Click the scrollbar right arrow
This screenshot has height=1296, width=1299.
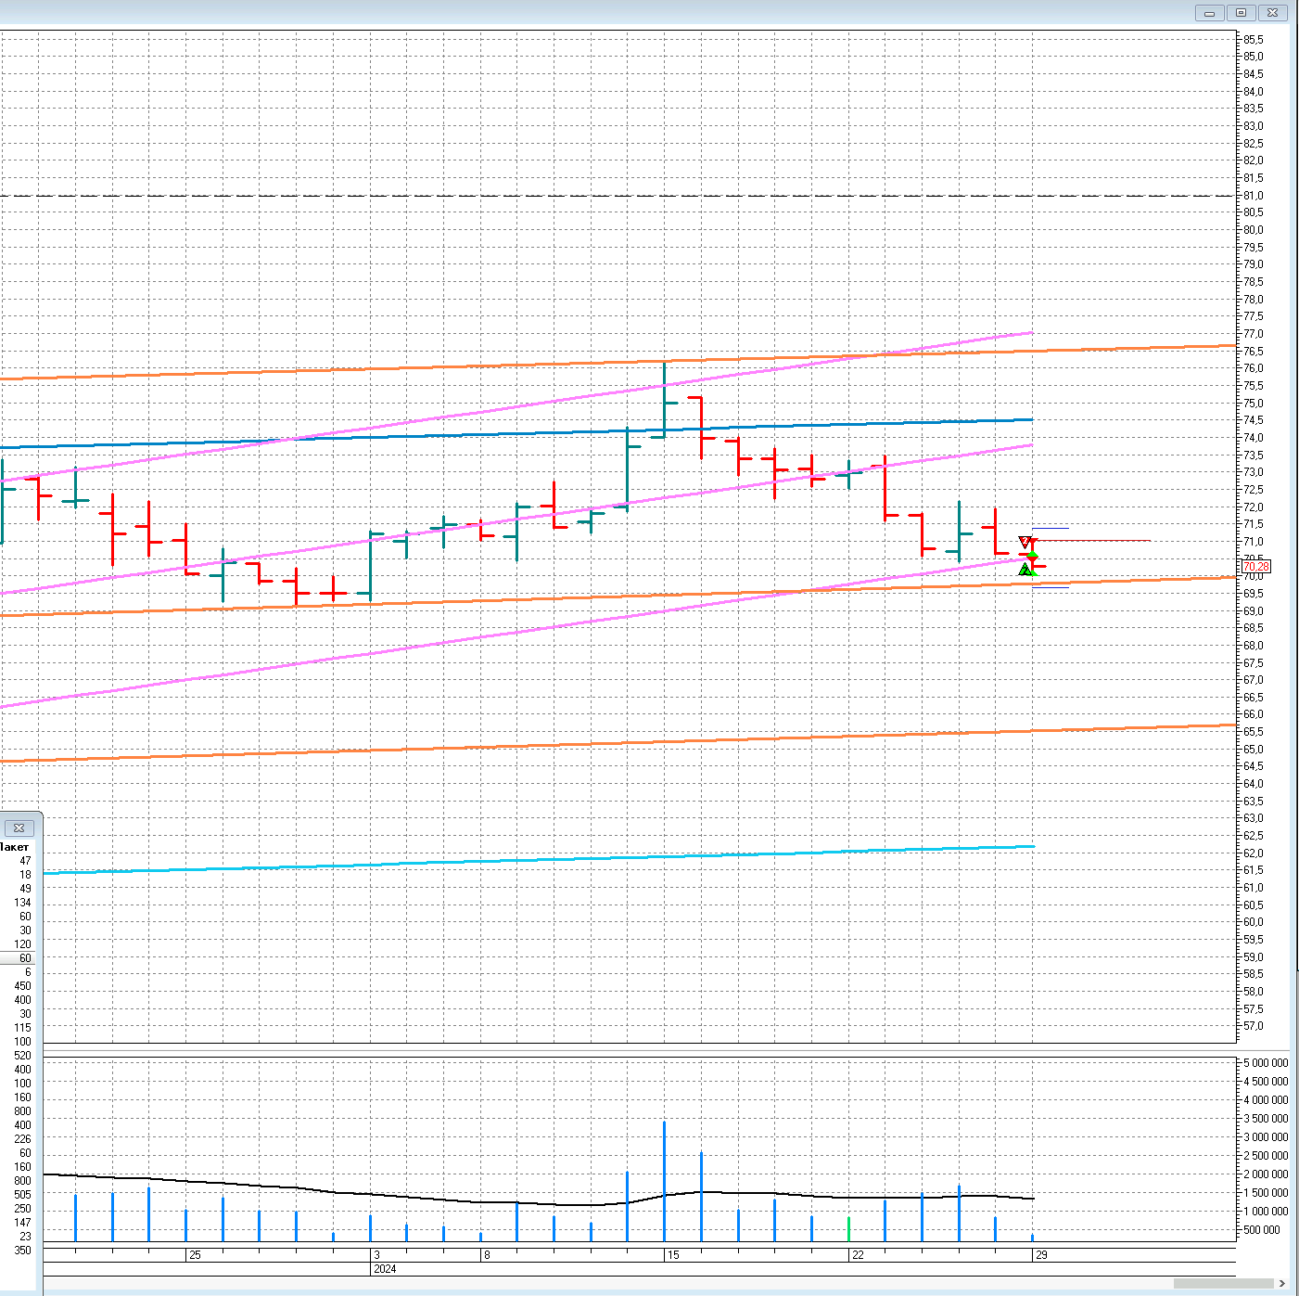tap(1282, 1283)
